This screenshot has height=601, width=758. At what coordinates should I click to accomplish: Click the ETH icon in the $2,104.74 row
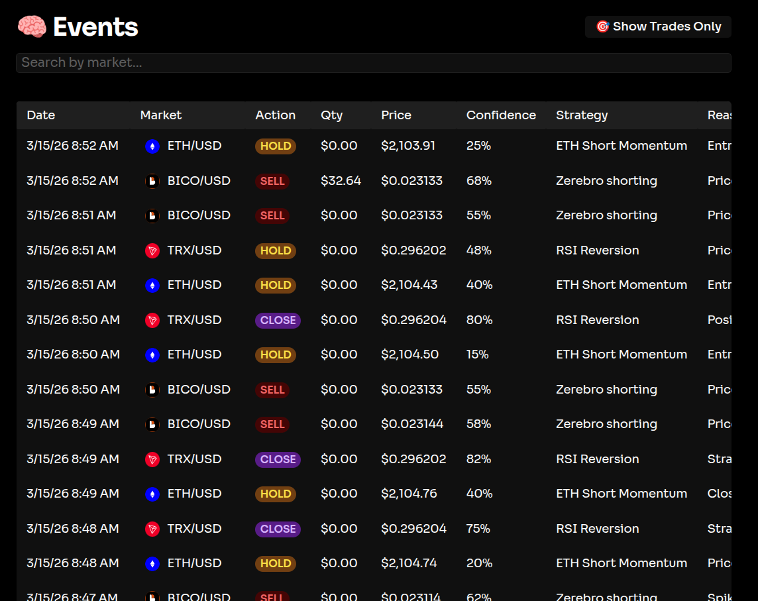coord(152,564)
